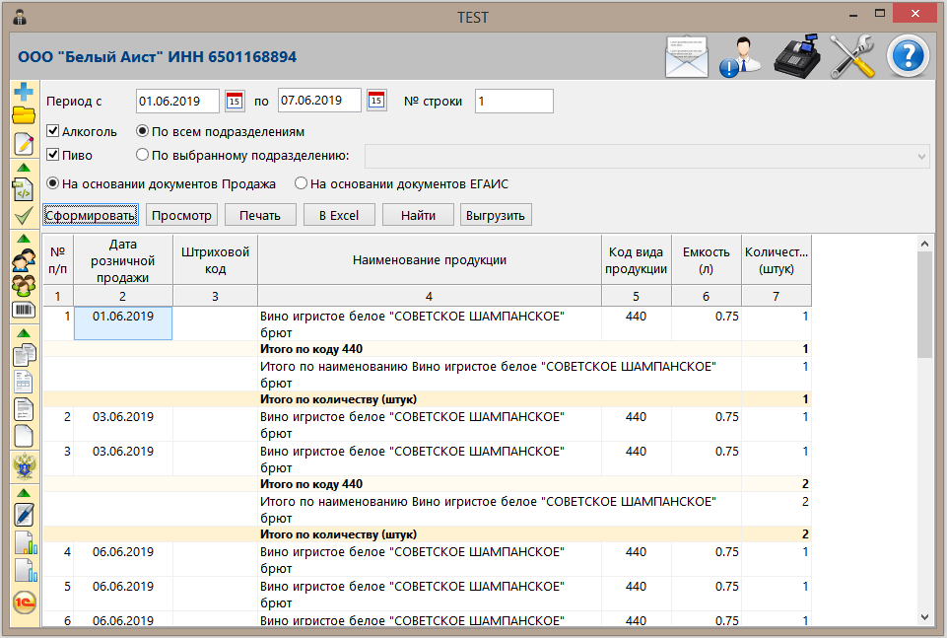Click the period end date field
This screenshot has width=947, height=638.
point(319,101)
